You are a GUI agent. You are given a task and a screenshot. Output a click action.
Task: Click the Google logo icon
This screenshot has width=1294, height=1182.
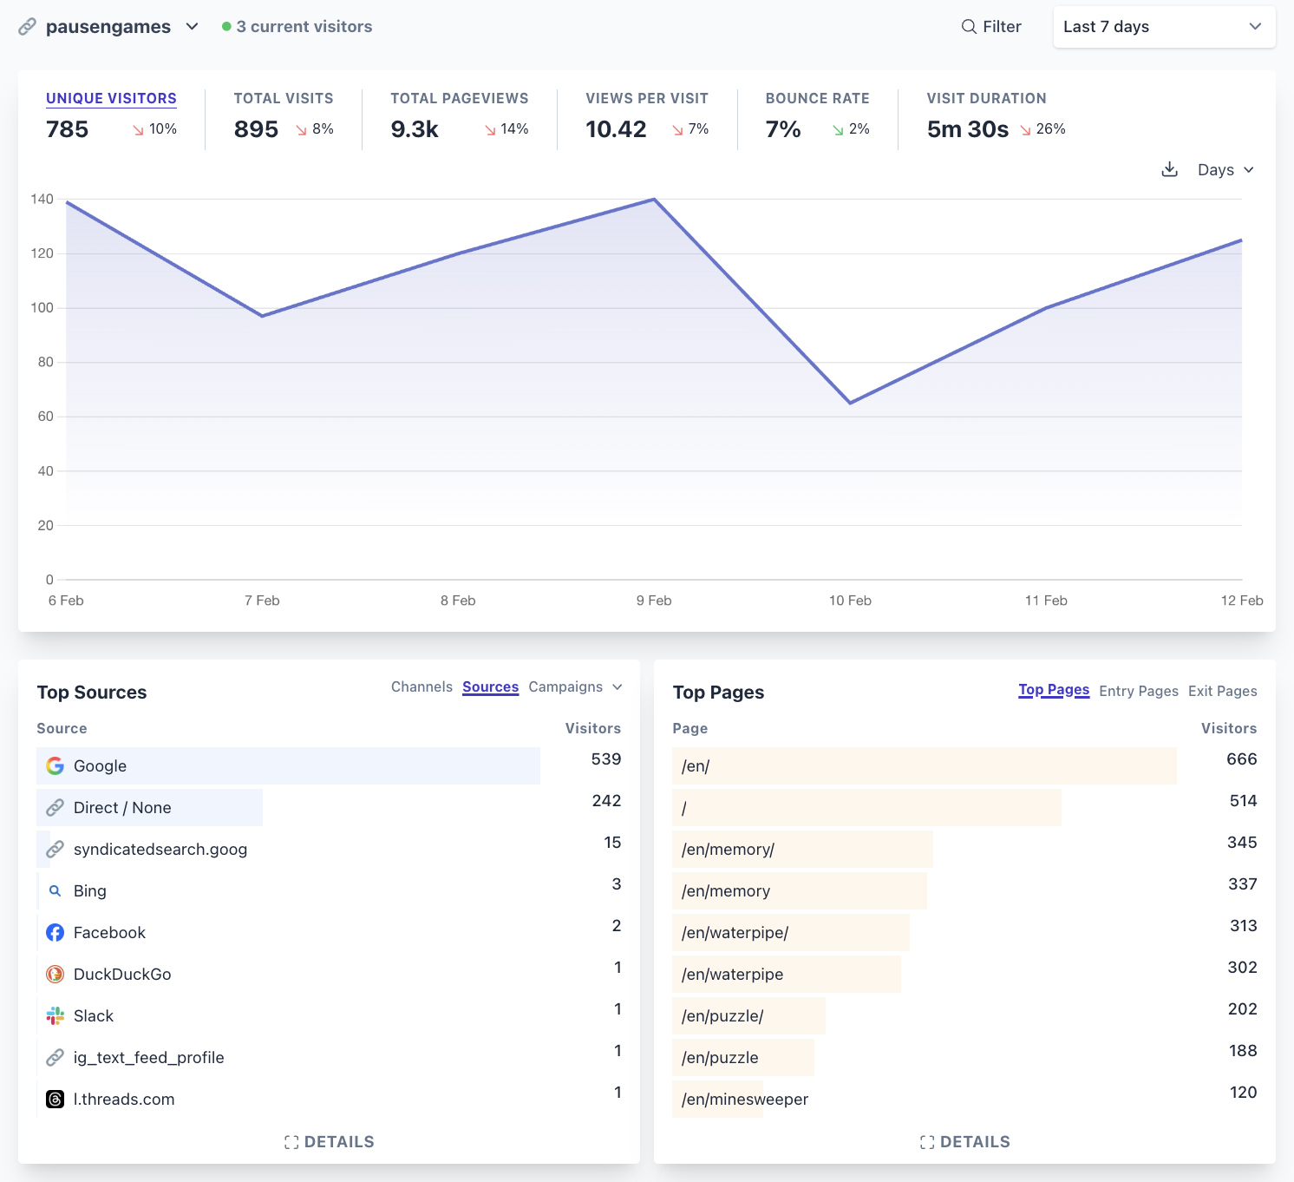[x=56, y=766]
